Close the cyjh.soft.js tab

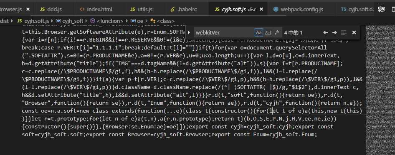(261, 9)
